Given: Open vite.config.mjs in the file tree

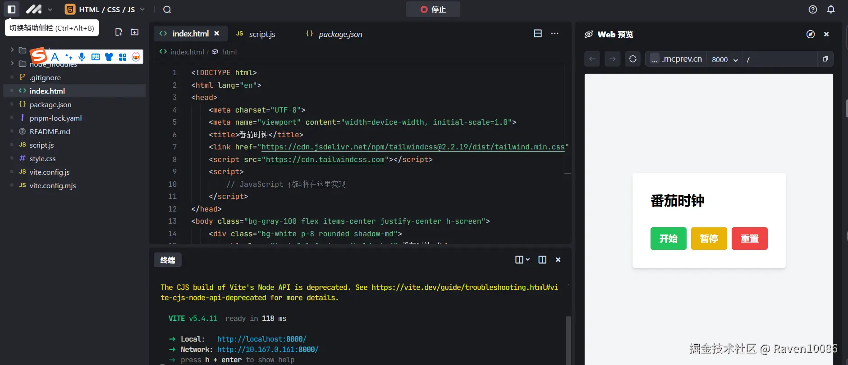Looking at the screenshot, I should [x=53, y=185].
